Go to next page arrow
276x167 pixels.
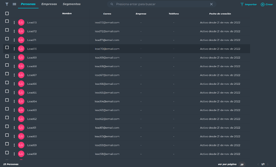[268, 164]
